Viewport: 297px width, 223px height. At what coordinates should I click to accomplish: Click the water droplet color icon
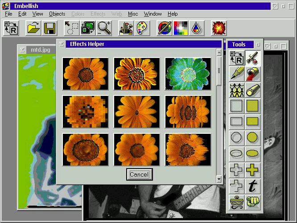[x=196, y=28]
